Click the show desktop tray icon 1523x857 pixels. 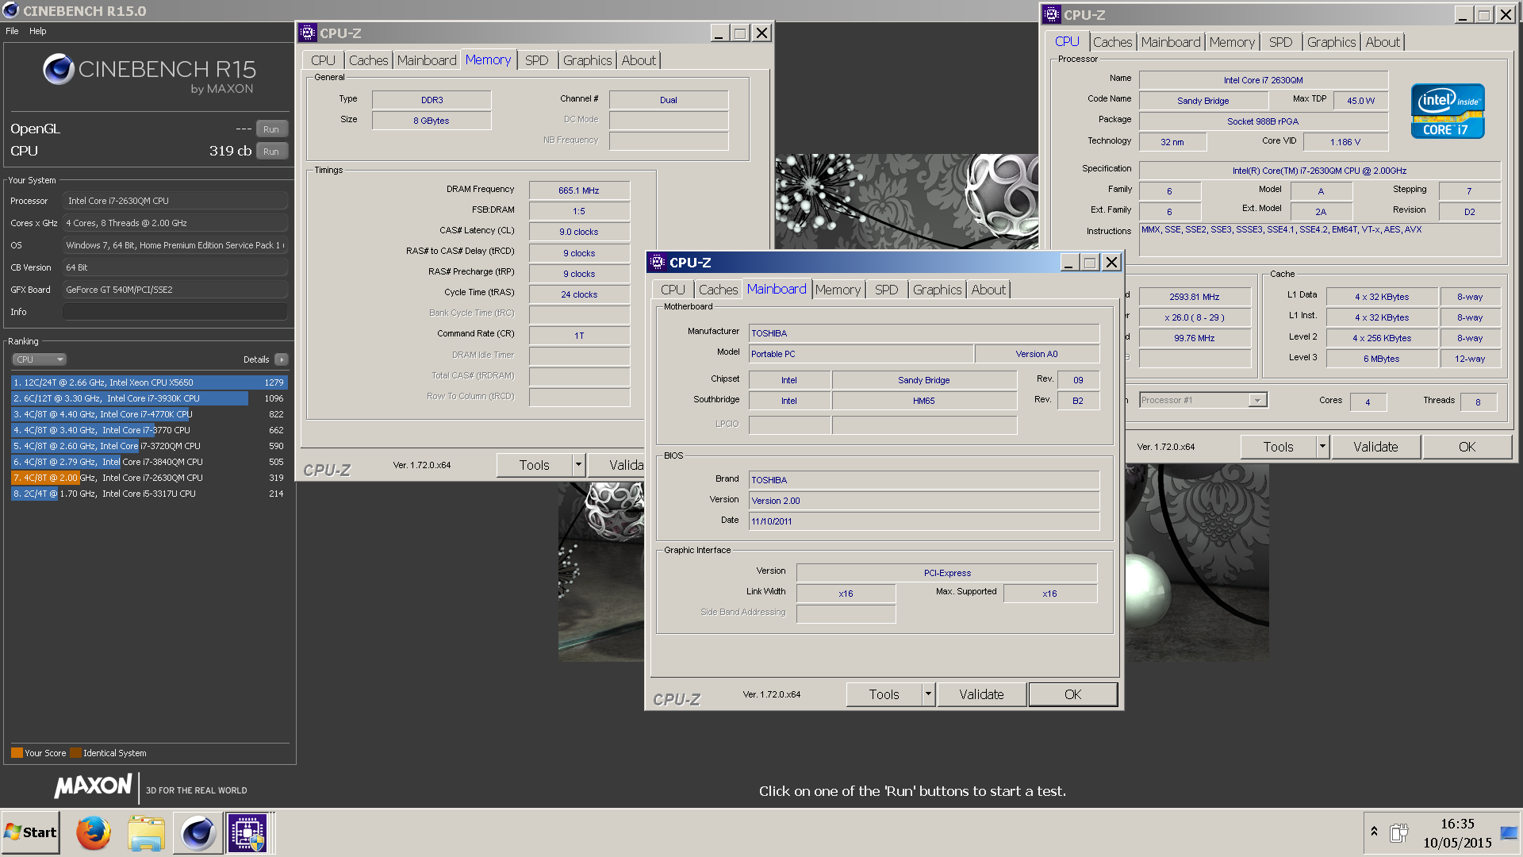[1509, 833]
